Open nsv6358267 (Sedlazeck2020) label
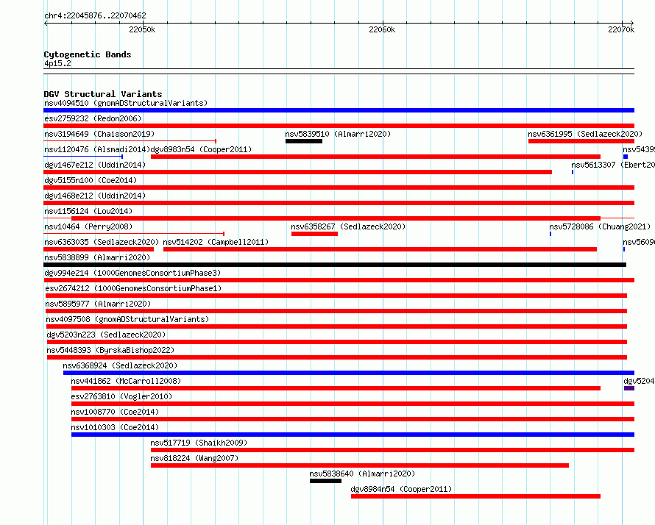655x525 pixels. point(348,226)
